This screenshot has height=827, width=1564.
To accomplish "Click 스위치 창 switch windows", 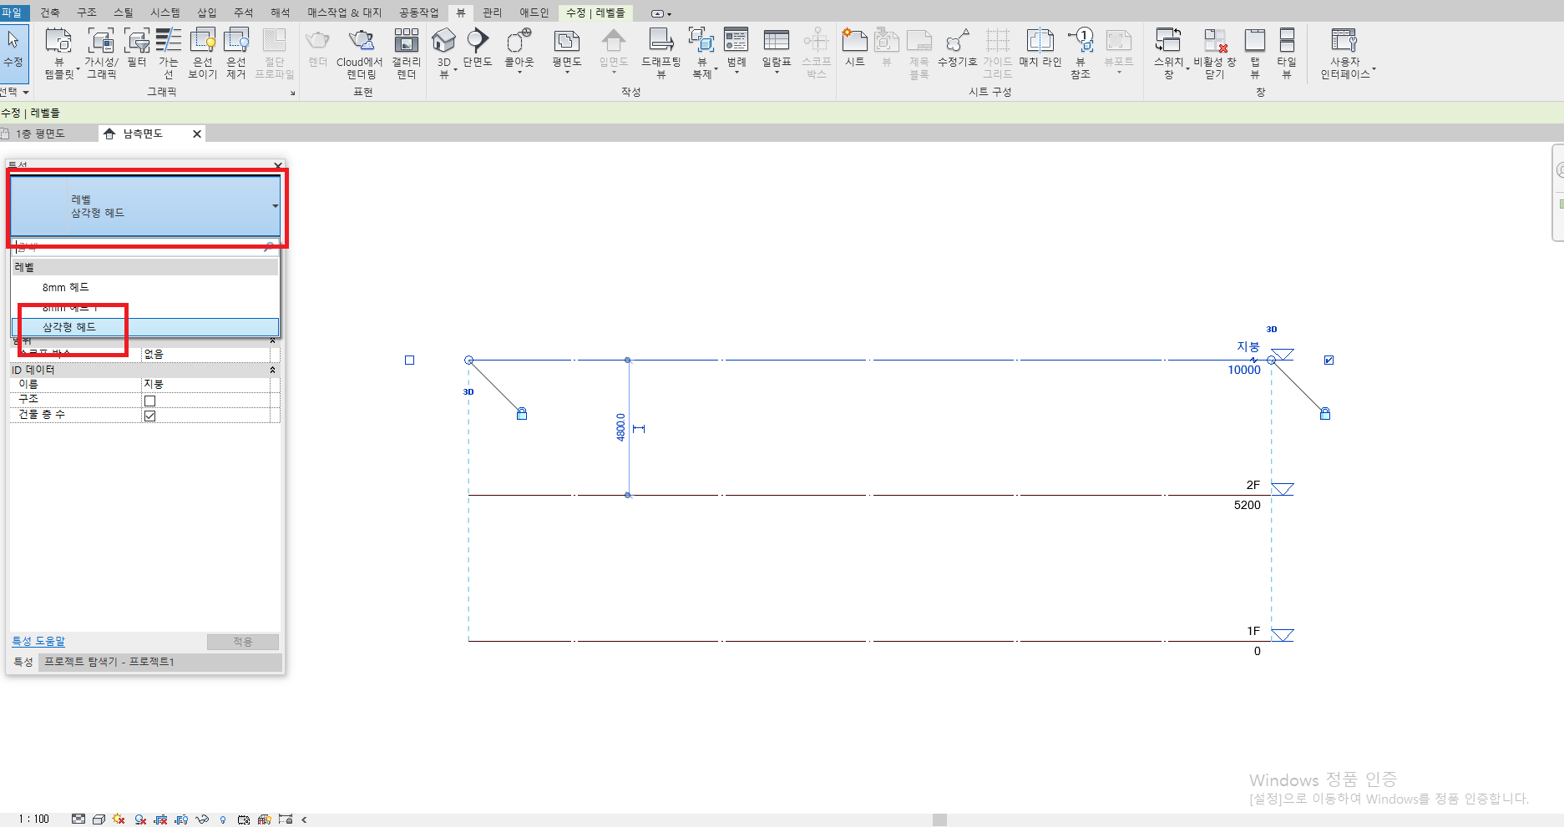I will (x=1168, y=53).
